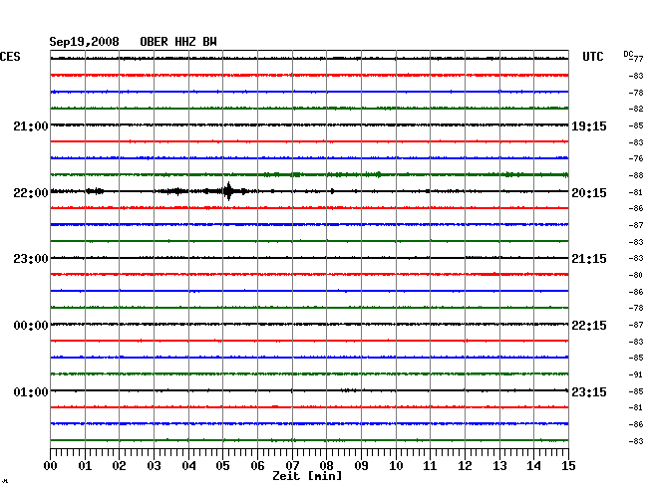Select the 21:00 local time label

click(x=31, y=125)
